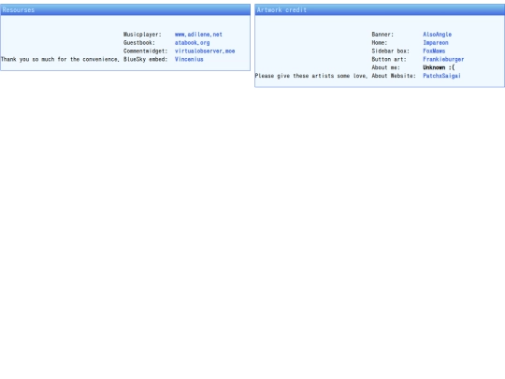505x379 pixels.
Task: Select the 'Home:' label text
Action: click(x=380, y=43)
